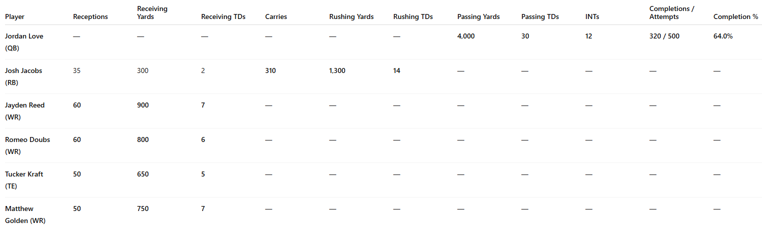This screenshot has width=762, height=231.
Task: Select the Passing Yards header
Action: click(x=478, y=17)
